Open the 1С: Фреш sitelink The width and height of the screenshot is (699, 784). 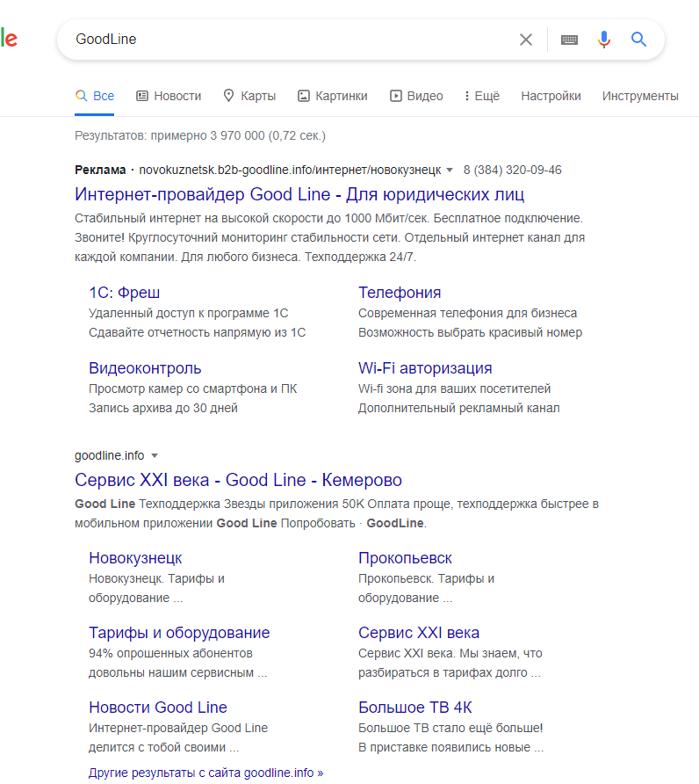pos(125,293)
